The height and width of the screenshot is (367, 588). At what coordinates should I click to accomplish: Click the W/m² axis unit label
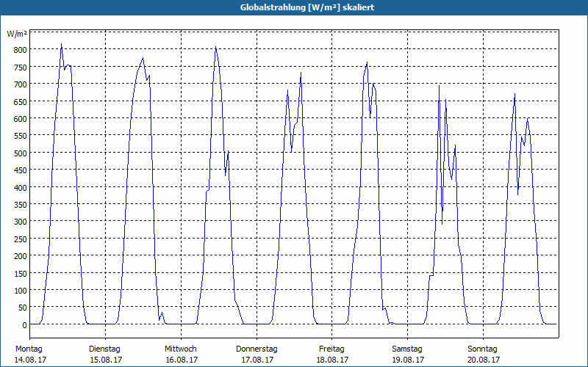[17, 34]
